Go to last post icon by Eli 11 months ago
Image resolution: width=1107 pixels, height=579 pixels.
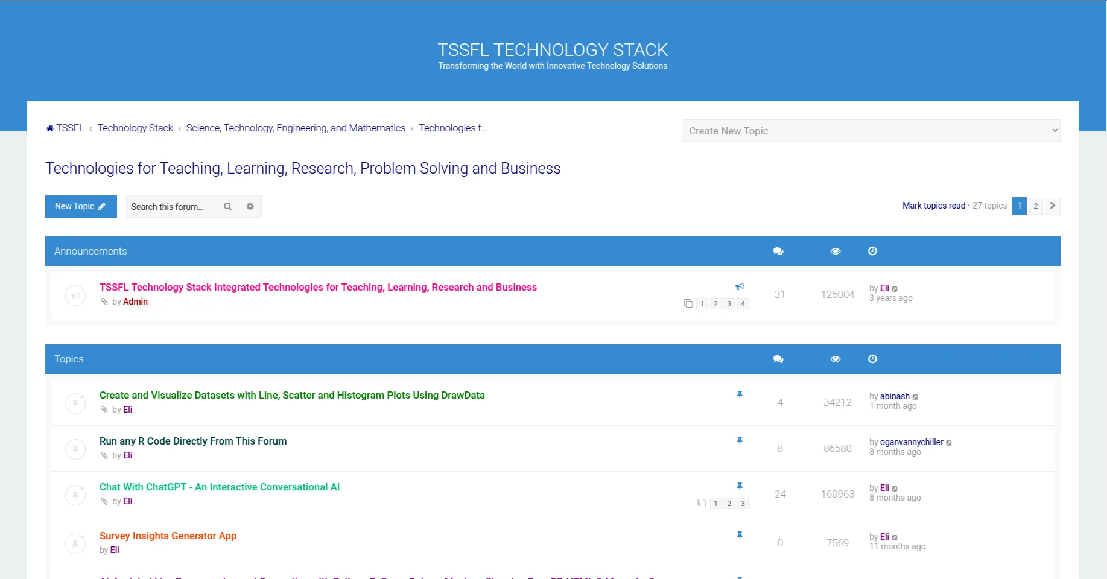895,537
